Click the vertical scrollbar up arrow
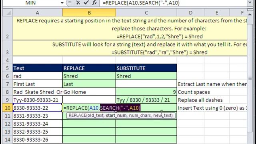 (x=250, y=14)
